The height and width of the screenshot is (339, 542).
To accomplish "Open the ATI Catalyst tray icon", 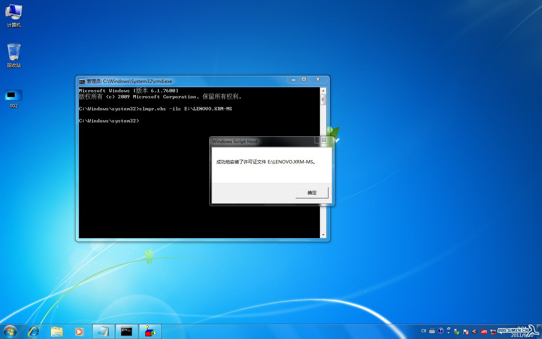I will (484, 332).
